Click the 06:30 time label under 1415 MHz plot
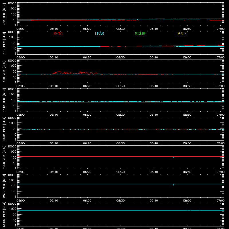This screenshot has width=229, height=229. pos(121,115)
